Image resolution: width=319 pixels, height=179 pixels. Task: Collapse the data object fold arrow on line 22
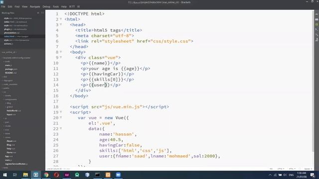coord(61,128)
